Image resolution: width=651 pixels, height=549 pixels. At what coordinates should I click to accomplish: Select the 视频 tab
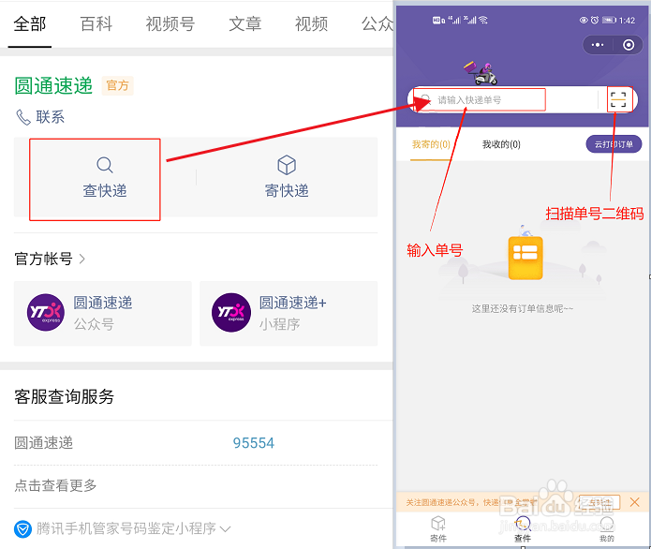(x=311, y=24)
